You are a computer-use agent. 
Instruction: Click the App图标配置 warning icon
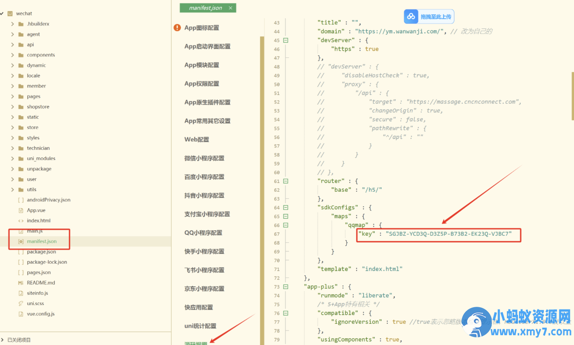(177, 28)
